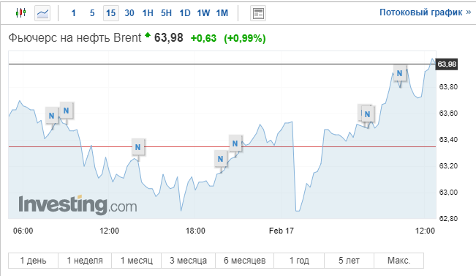Switch interval to 5H

coord(167,13)
